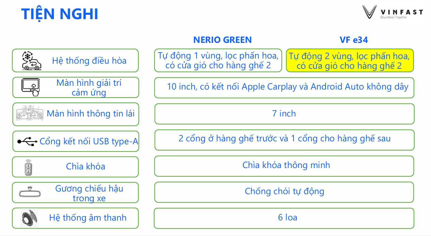Click the air conditioning car icon
The height and width of the screenshot is (236, 431).
coord(32,61)
